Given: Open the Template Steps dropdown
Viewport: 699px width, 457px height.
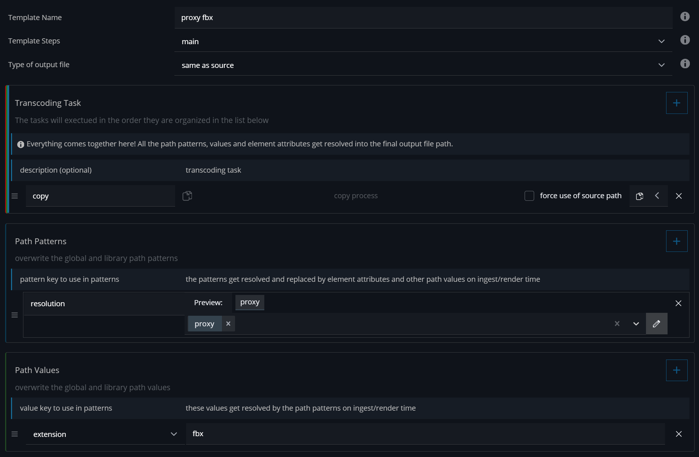Looking at the screenshot, I should [661, 42].
